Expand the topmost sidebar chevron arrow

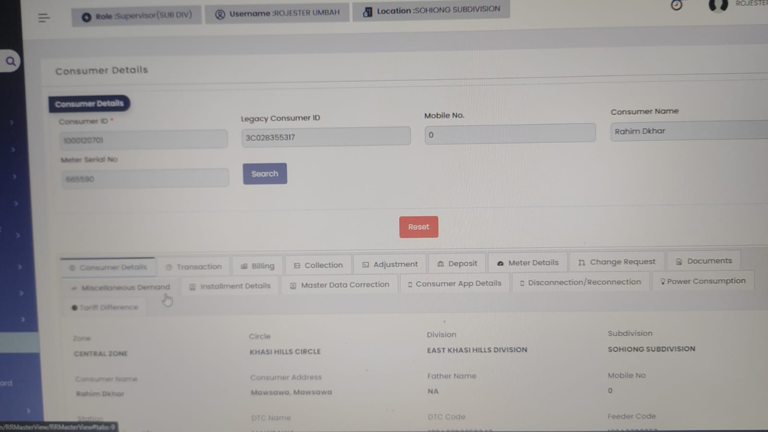point(12,123)
